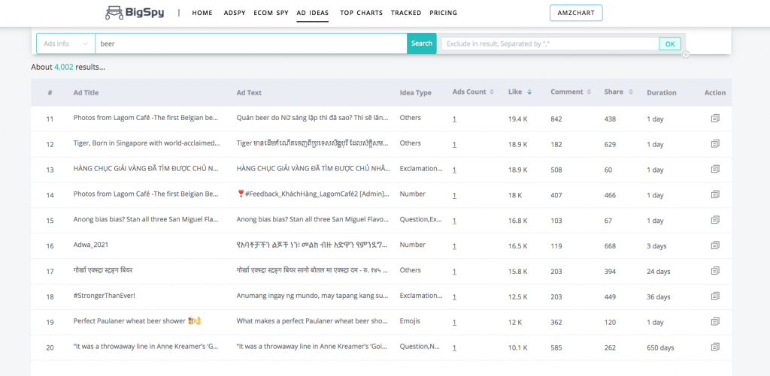Click the 36 days duration value
The height and width of the screenshot is (376, 770).
tap(659, 297)
